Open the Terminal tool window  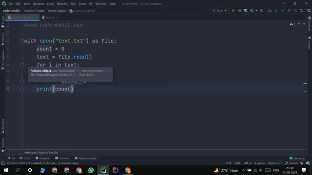click(62, 158)
